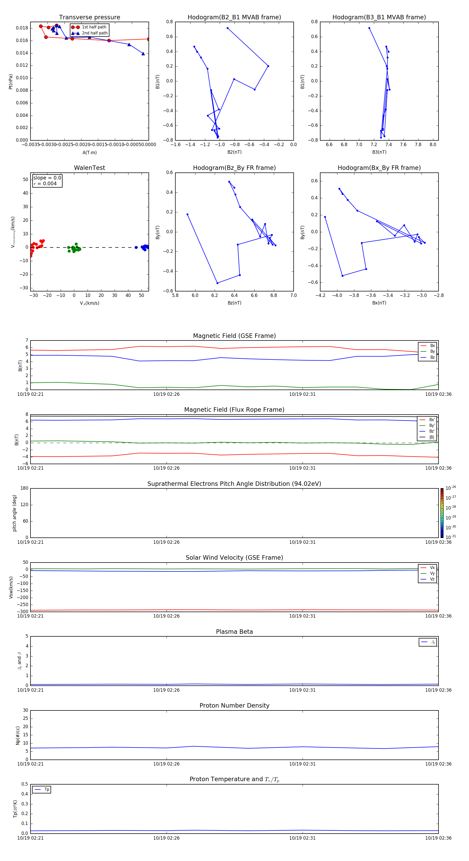Click the "Magnetic Field (GSE Frame)" title
Image resolution: width=469 pixels, height=861 pixels.
point(234,336)
